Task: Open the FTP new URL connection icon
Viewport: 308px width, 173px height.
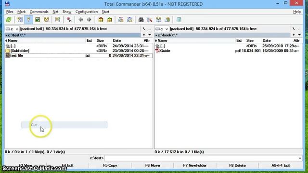Action: pyautogui.click(x=129, y=20)
